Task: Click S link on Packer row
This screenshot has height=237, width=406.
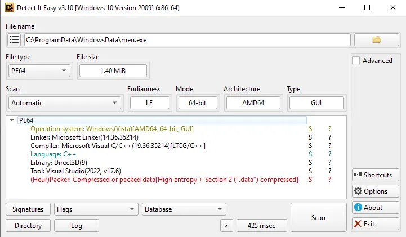Action: (310, 180)
